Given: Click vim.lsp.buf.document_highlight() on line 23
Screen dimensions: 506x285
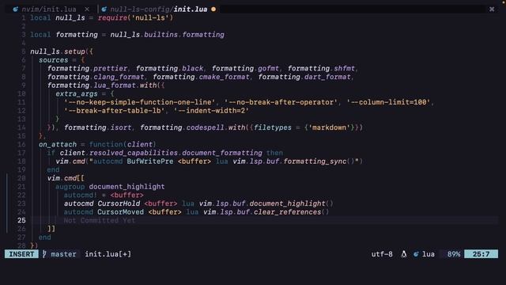Looking at the screenshot, I should (266, 203).
